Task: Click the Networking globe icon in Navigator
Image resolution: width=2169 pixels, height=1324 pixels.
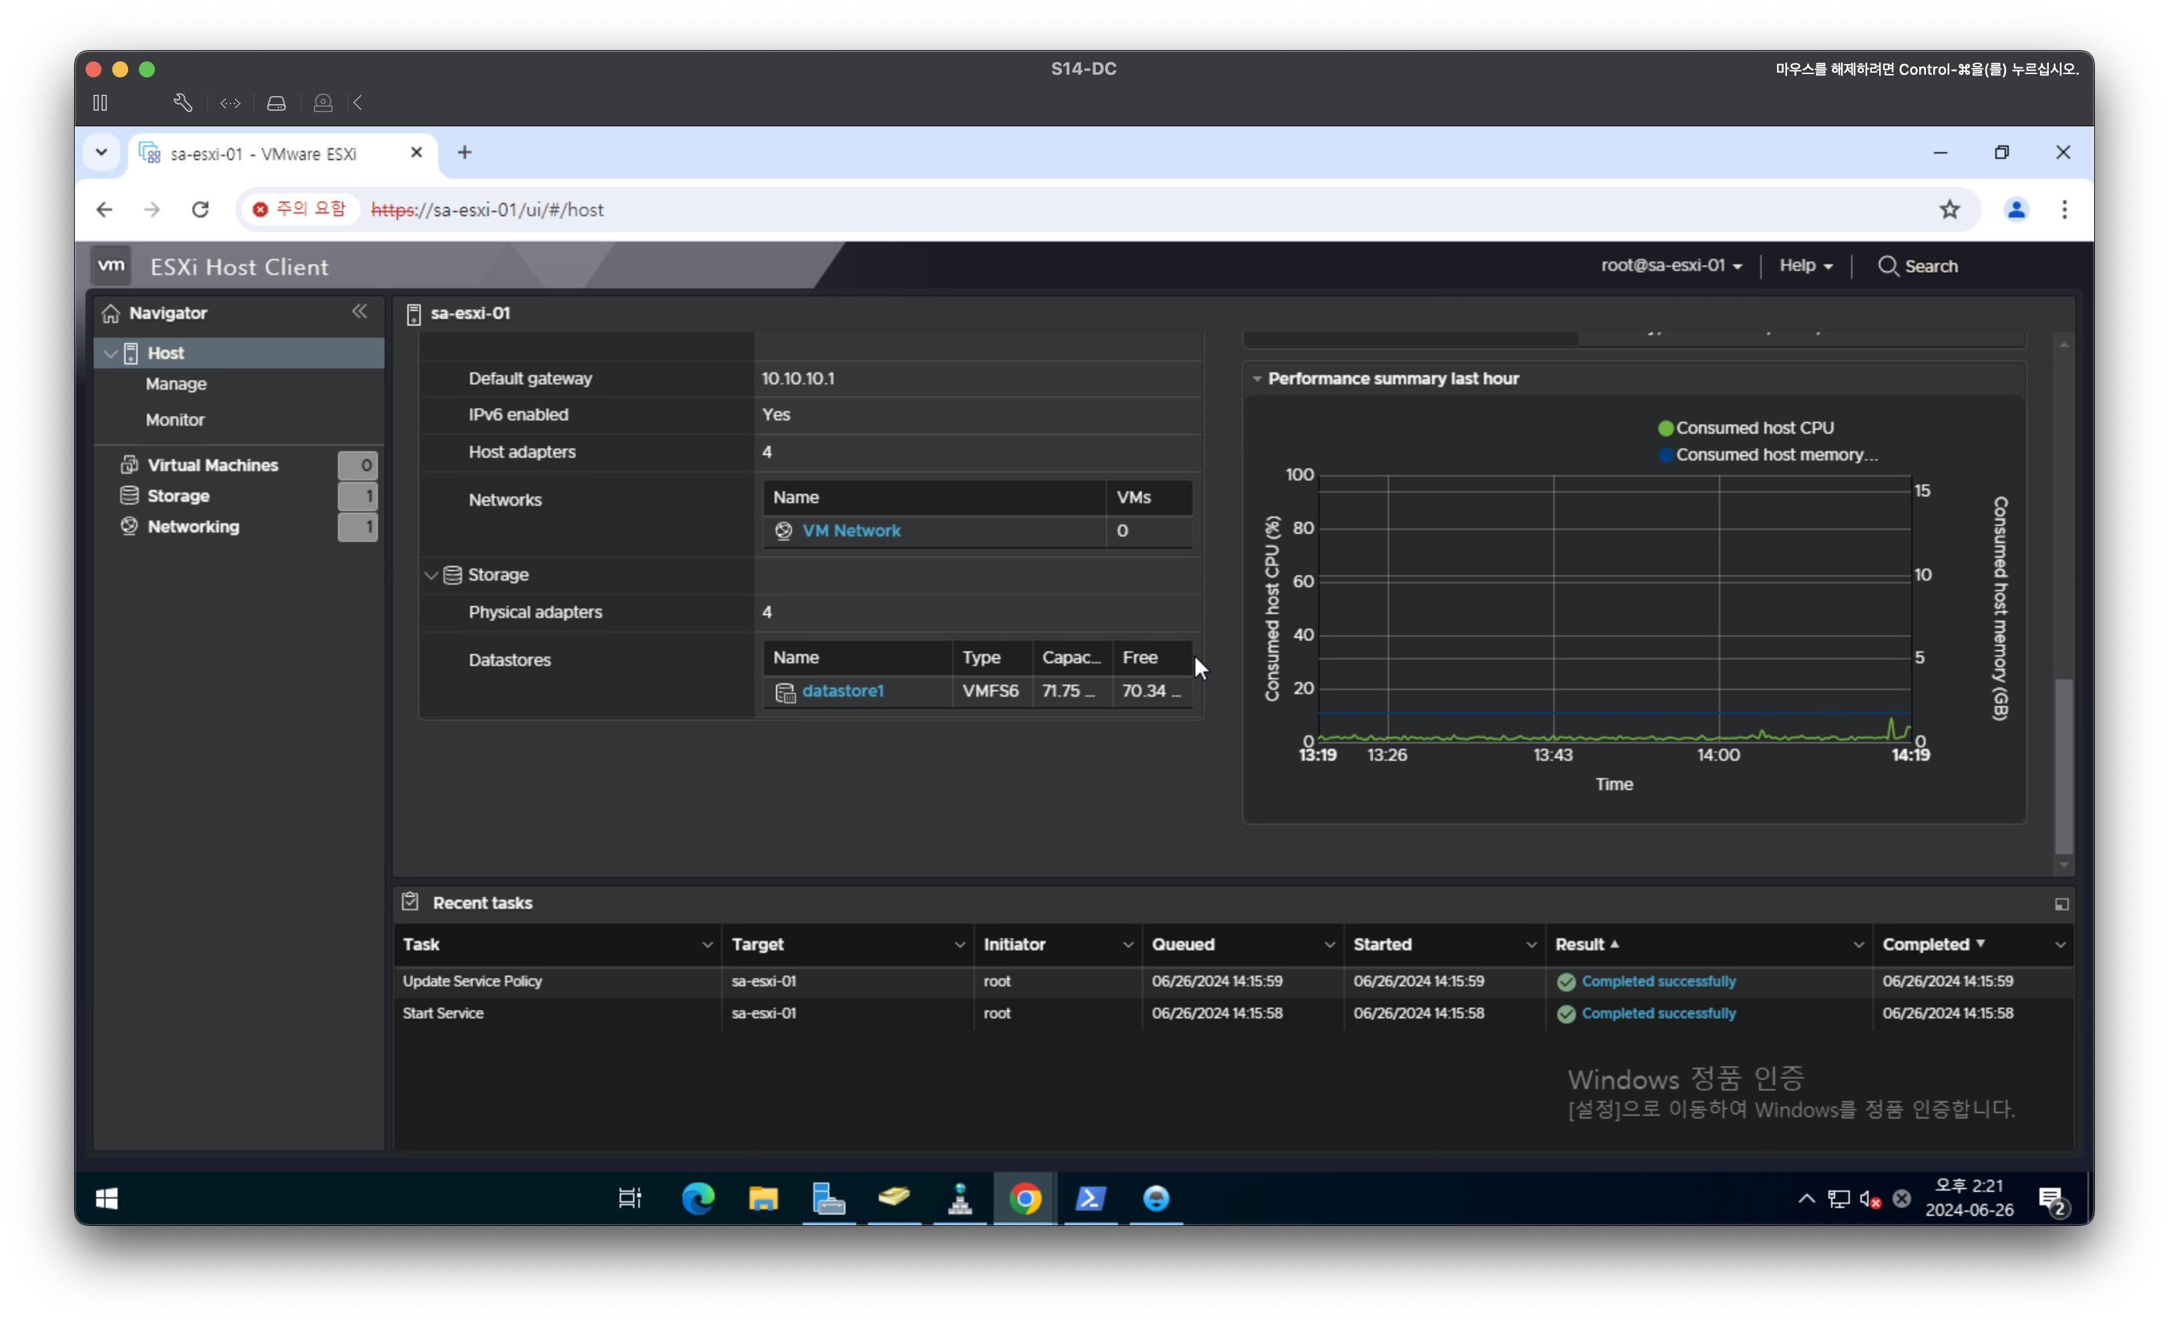Action: (x=130, y=526)
